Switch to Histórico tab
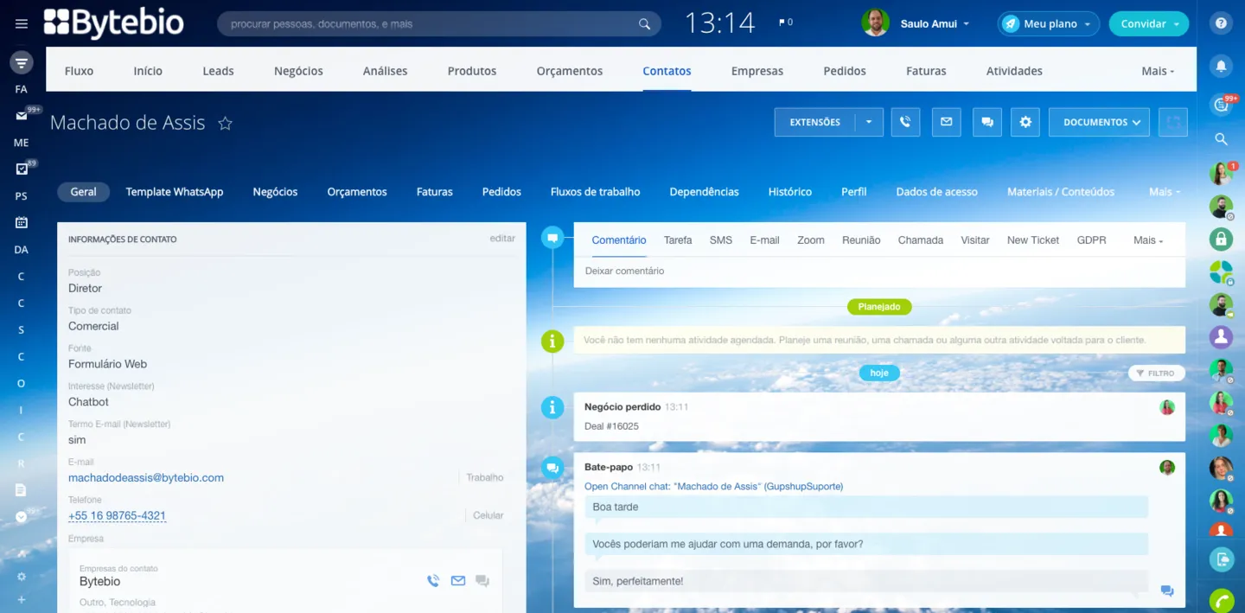The height and width of the screenshot is (613, 1245). point(790,192)
